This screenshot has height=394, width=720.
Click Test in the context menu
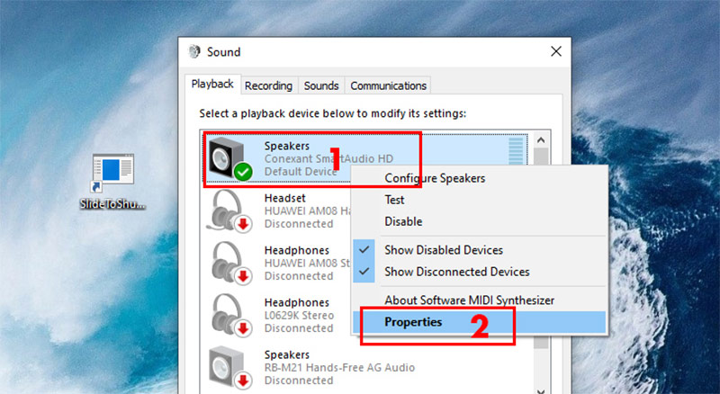click(395, 200)
